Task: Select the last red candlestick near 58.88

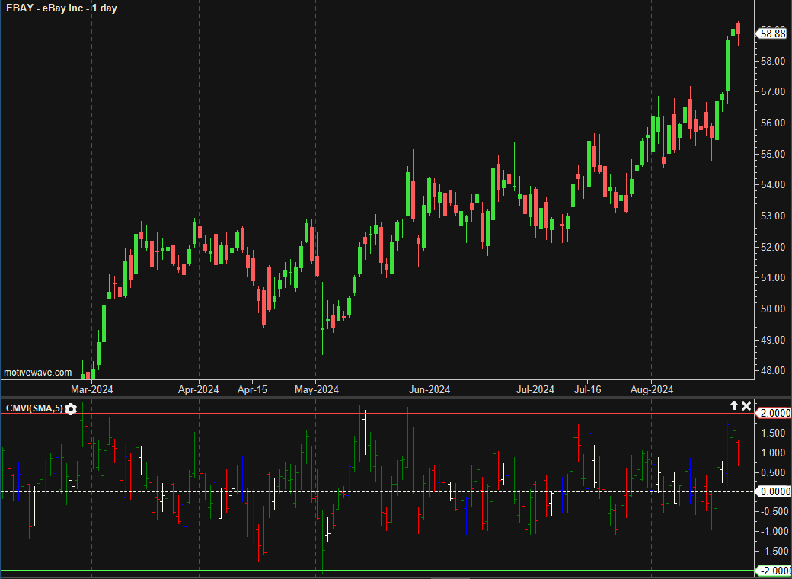Action: (x=738, y=28)
